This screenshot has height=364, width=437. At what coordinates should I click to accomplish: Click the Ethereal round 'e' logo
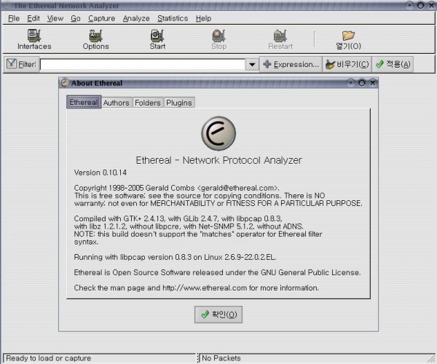(x=219, y=133)
